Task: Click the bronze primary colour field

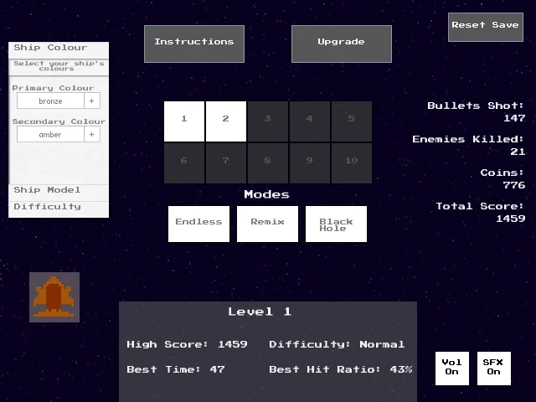Action: coord(51,100)
